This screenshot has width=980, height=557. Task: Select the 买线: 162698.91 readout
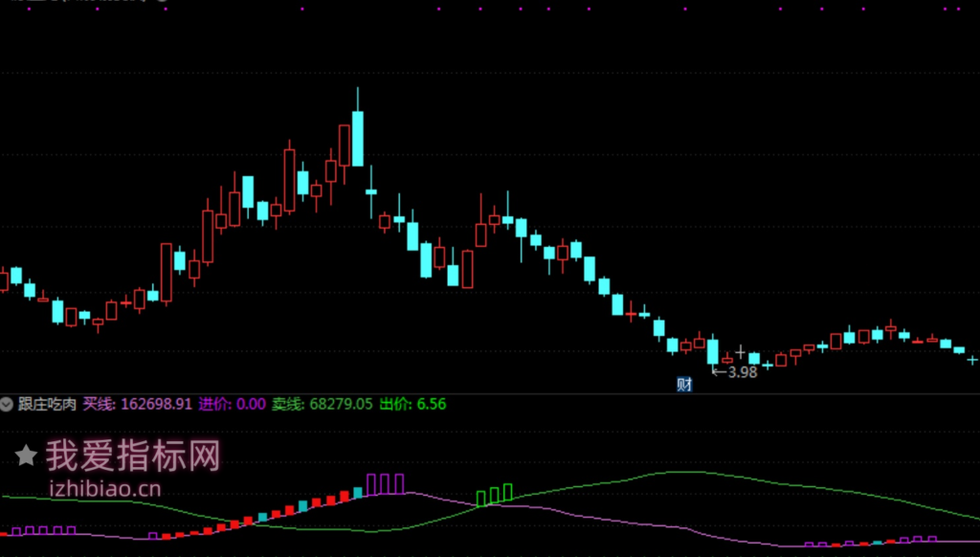[x=138, y=405]
